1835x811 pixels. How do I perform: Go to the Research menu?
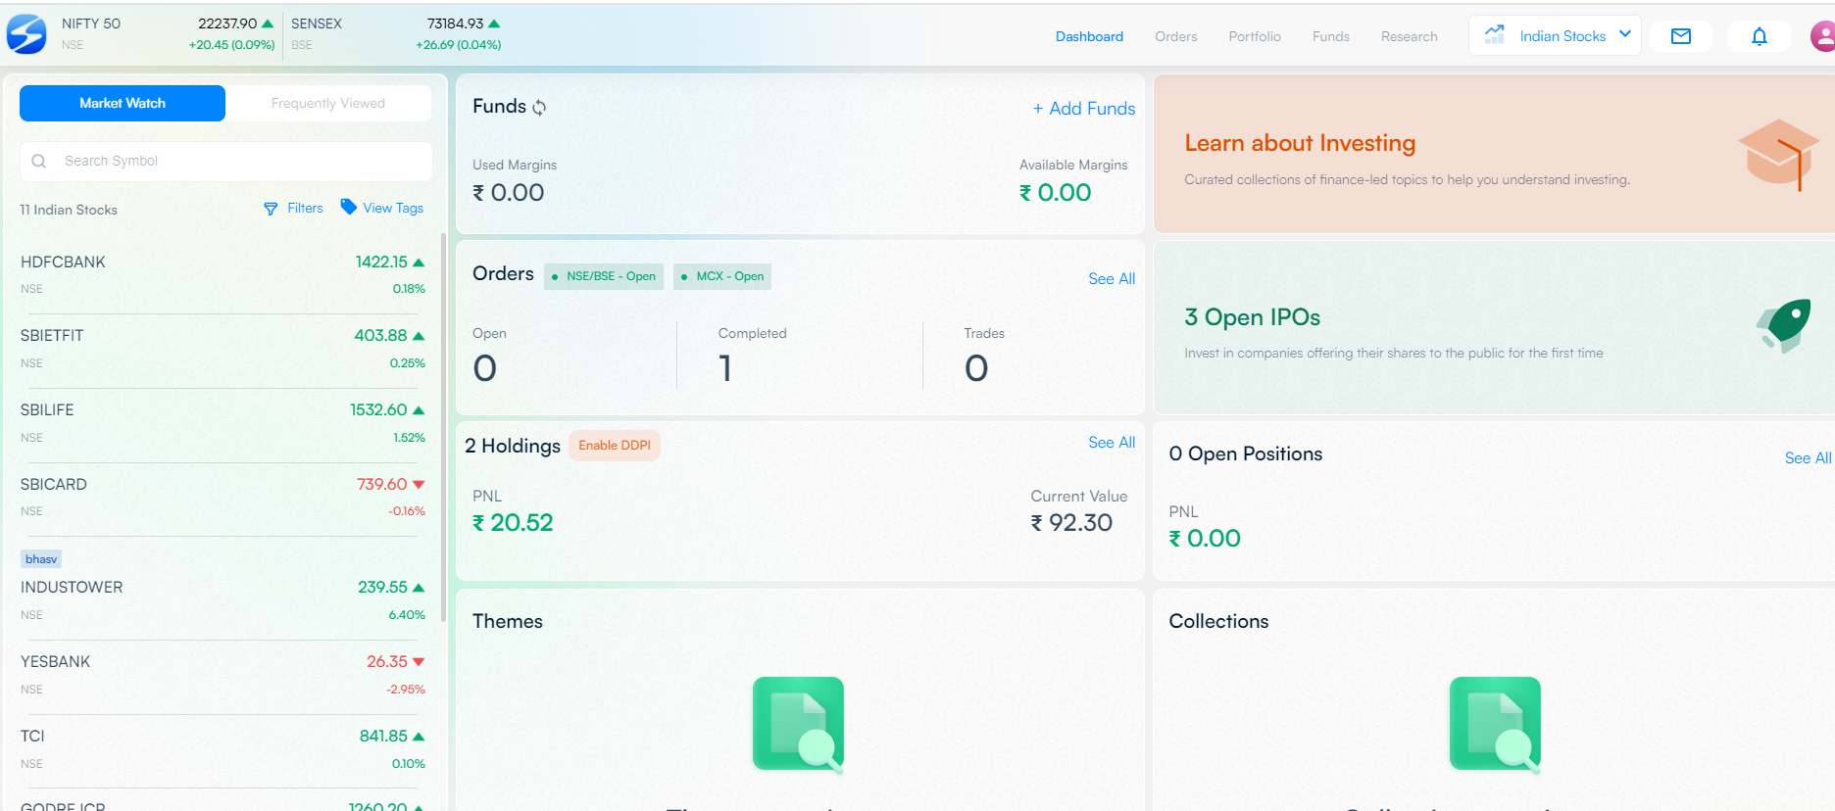point(1409,36)
